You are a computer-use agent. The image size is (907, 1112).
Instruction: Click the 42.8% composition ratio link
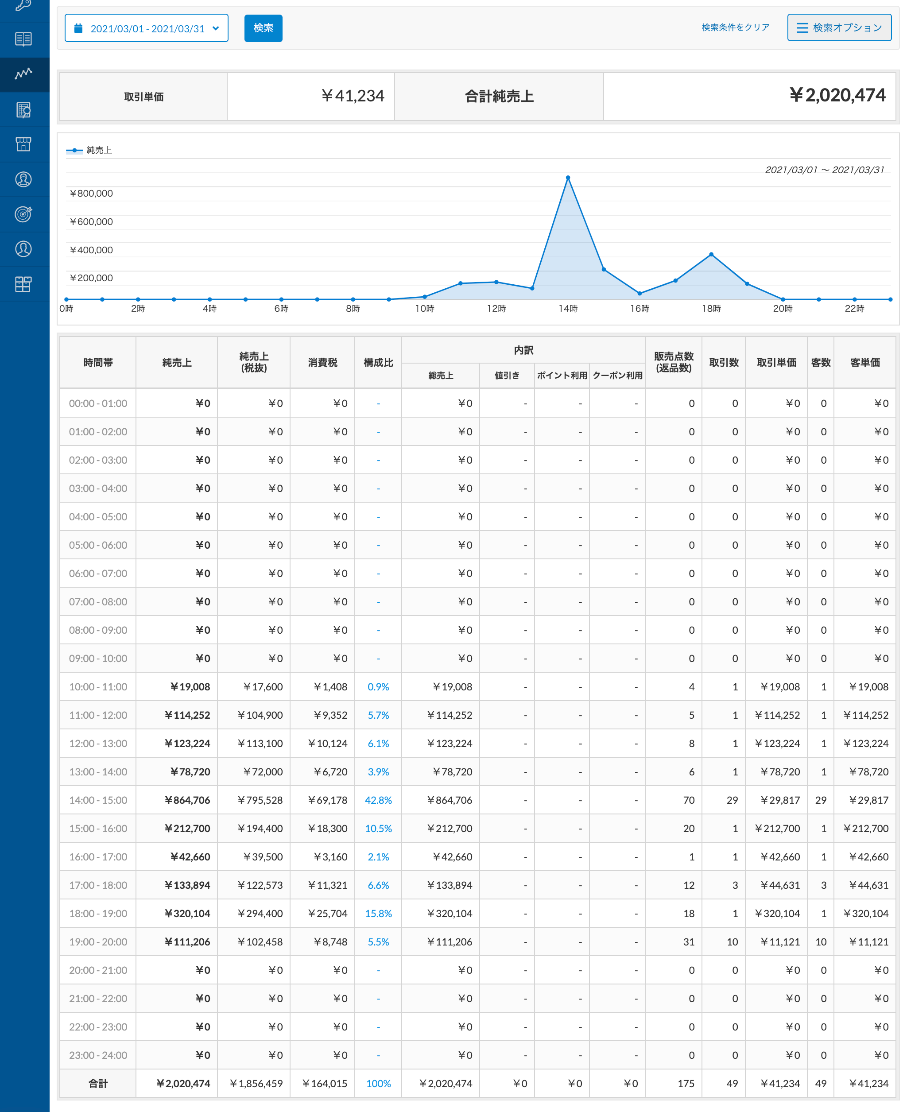pos(378,800)
